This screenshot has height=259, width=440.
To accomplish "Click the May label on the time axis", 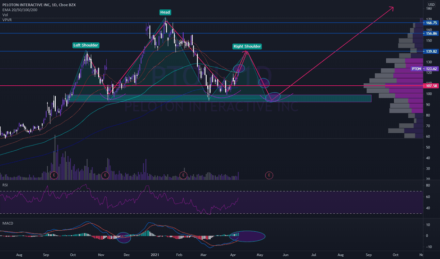I will pyautogui.click(x=260, y=255).
